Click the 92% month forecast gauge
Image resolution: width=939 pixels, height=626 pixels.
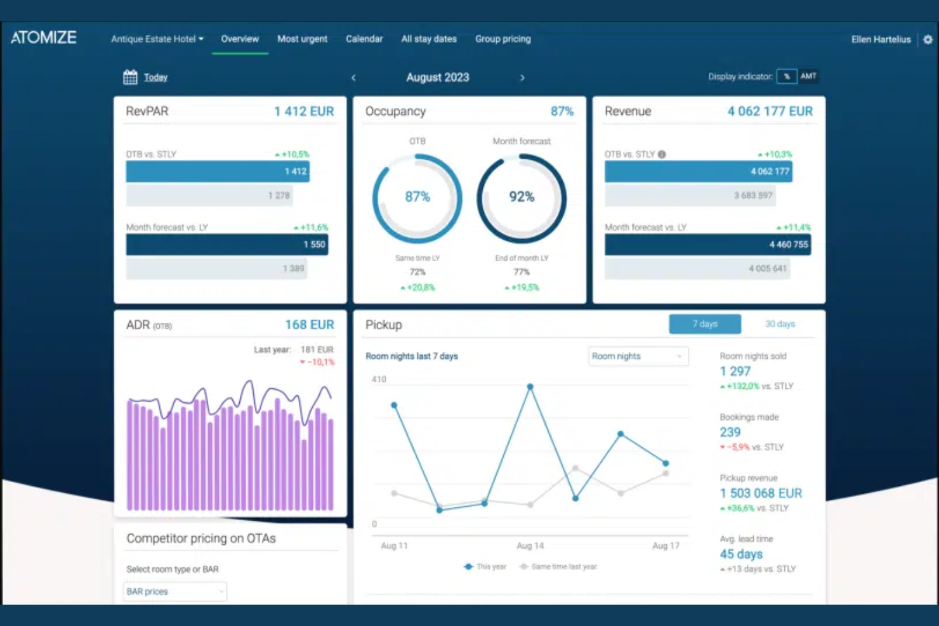[x=521, y=197]
